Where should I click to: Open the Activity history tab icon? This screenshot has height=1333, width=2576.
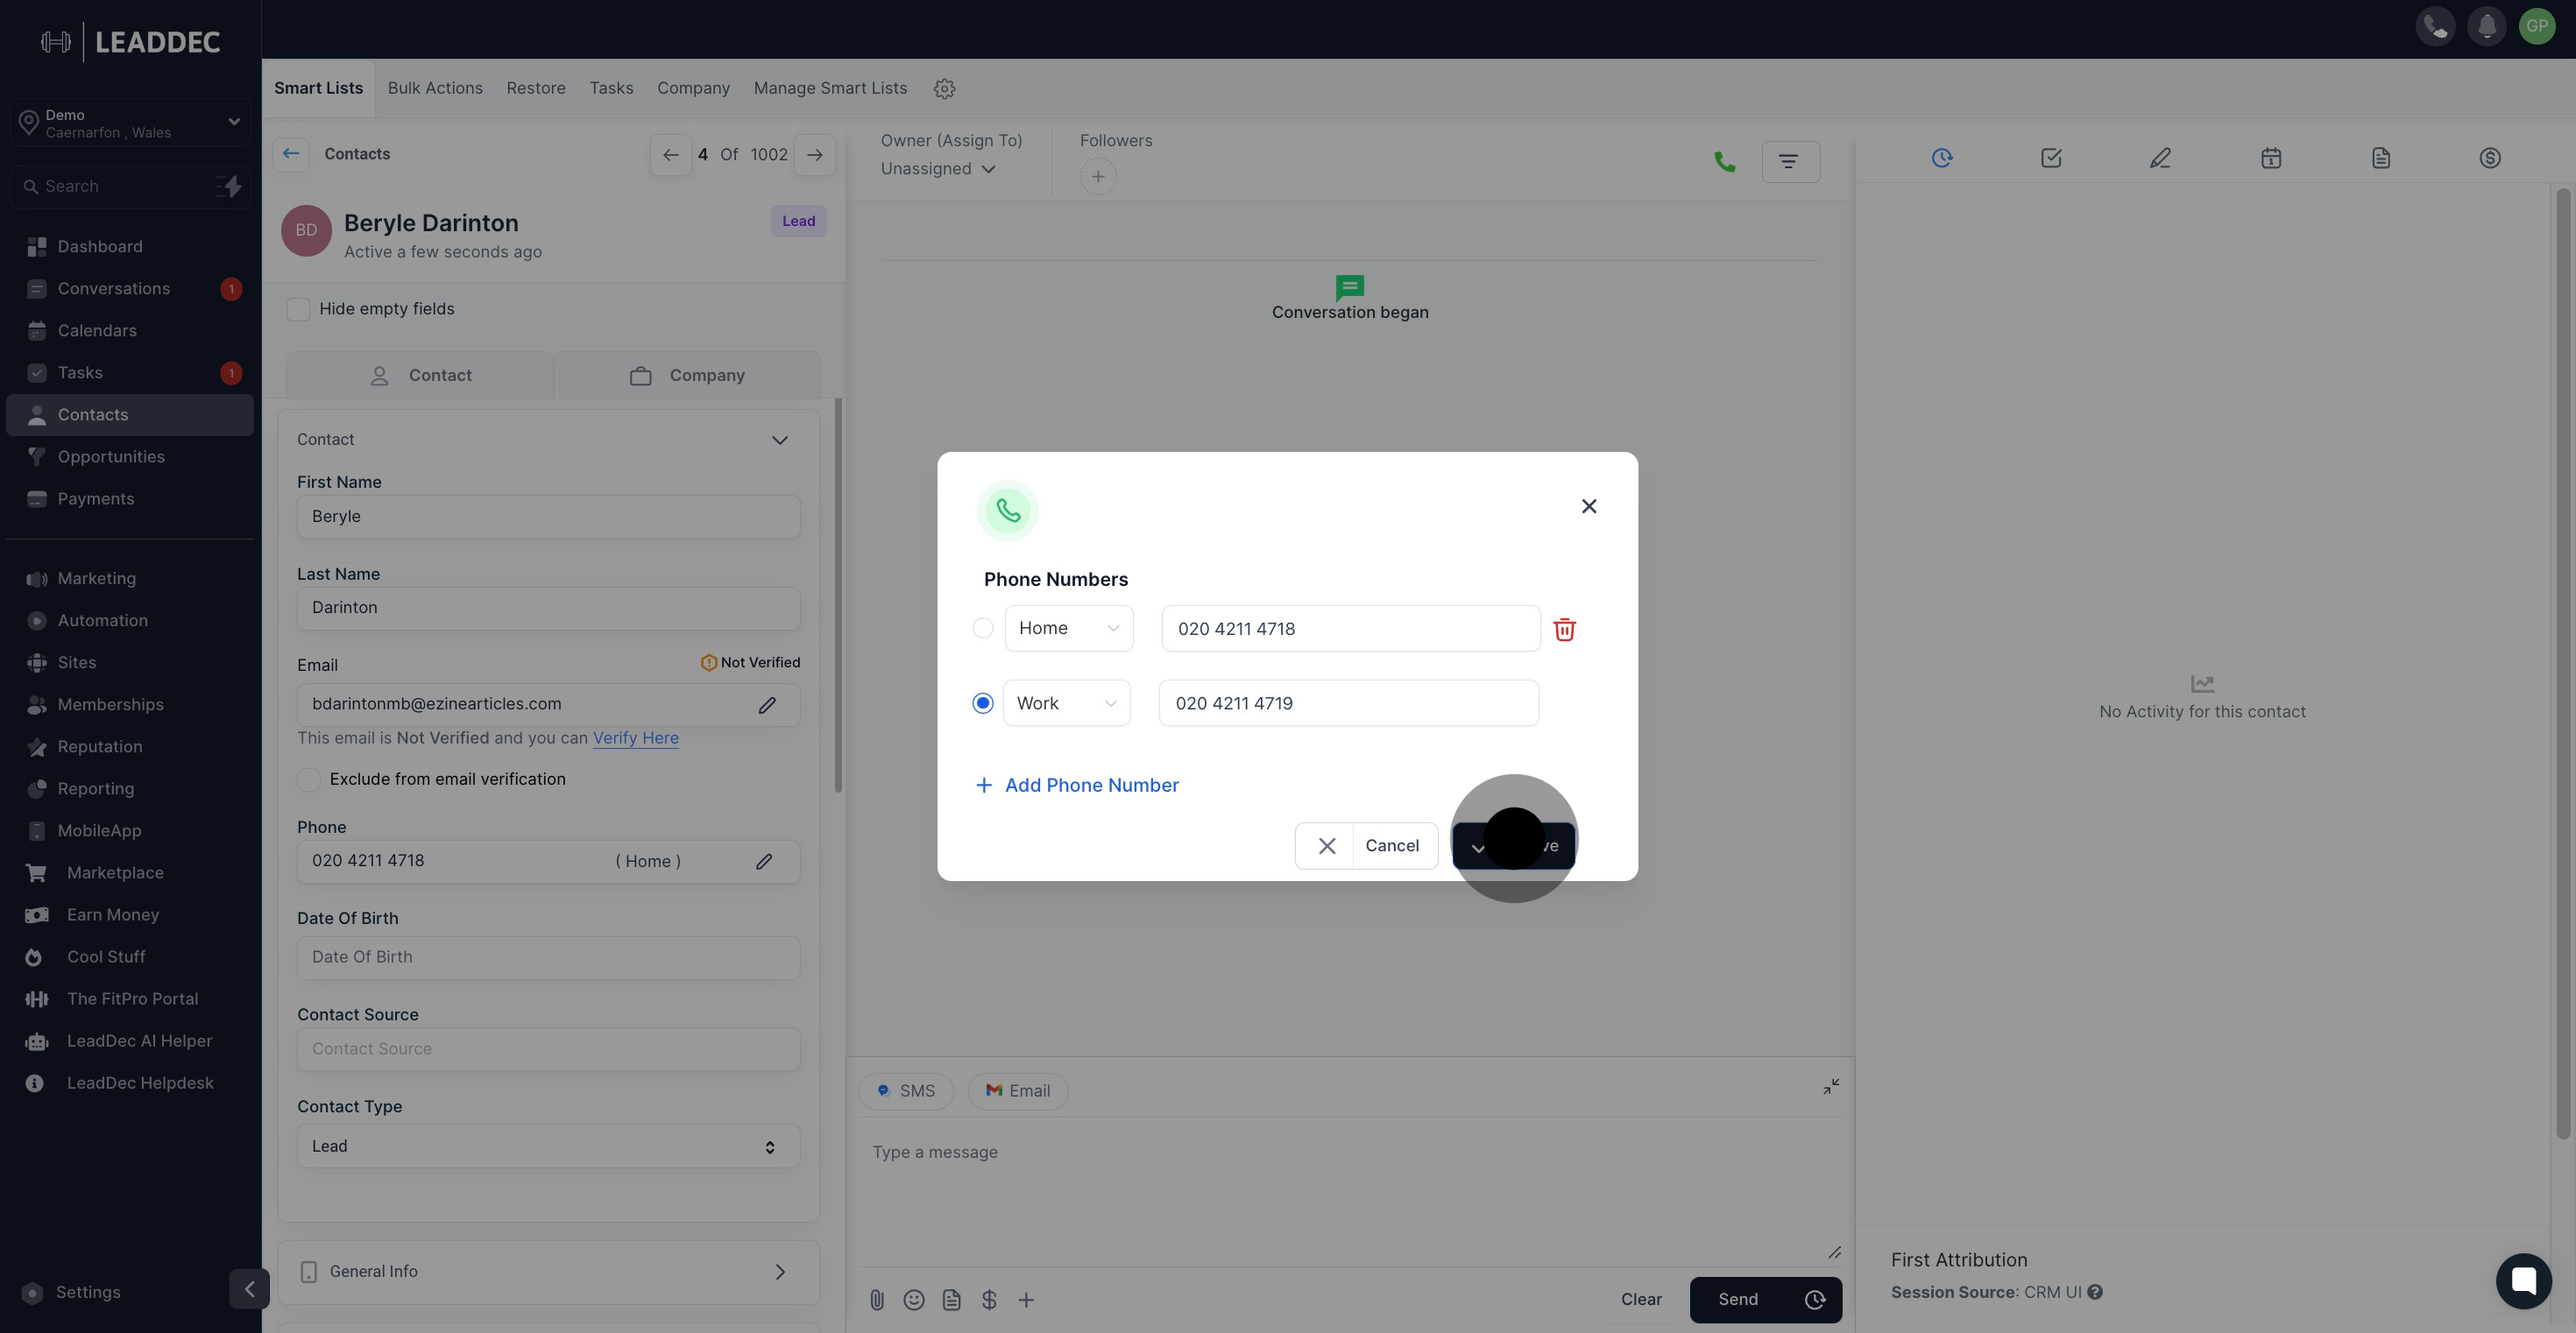click(x=1942, y=158)
